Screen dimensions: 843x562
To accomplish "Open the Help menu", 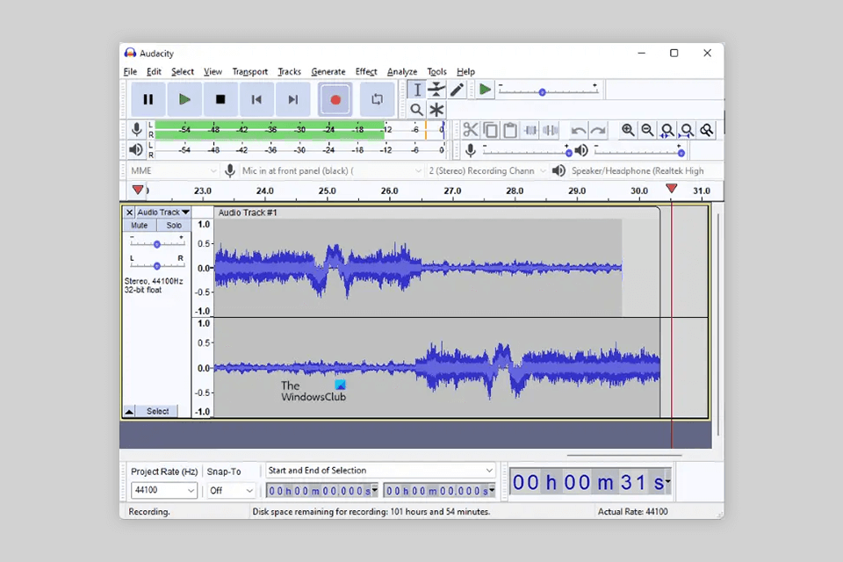I will click(x=466, y=71).
